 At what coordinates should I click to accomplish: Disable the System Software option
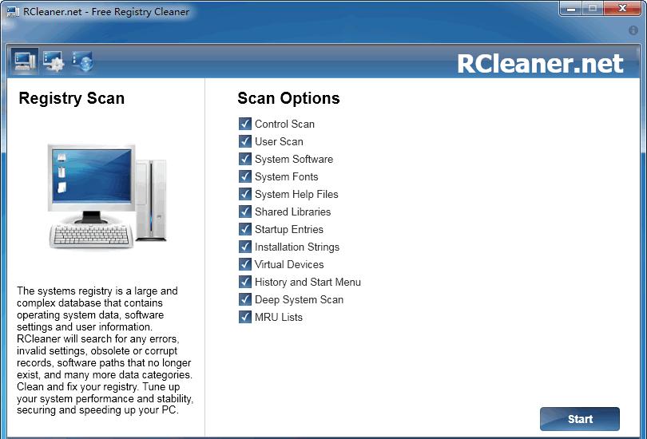(x=245, y=159)
